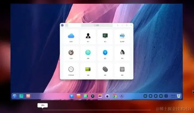Focus the Control Center search field
194x113 pixels.
point(97,25)
